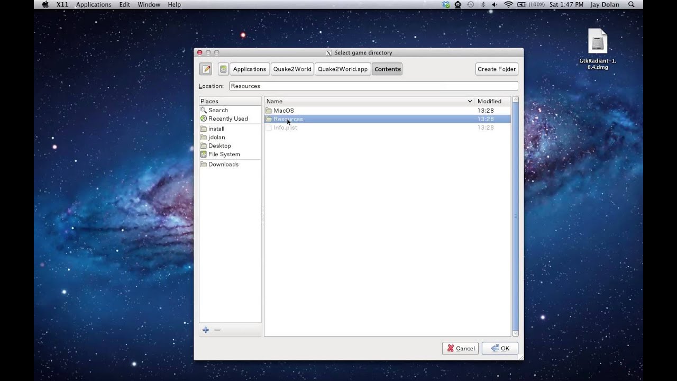
Task: Select the Resources folder row
Action: (387, 119)
